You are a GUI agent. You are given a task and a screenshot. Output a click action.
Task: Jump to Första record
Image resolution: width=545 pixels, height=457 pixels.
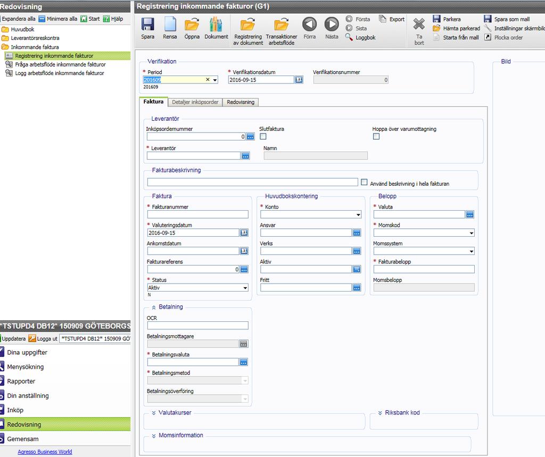[358, 19]
